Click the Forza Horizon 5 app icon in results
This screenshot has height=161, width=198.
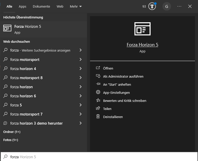click(x=7, y=28)
